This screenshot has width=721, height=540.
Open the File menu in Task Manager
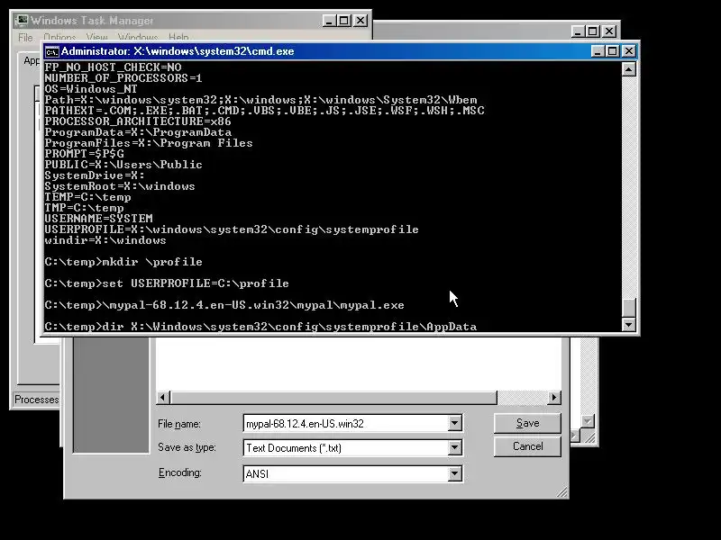25,37
